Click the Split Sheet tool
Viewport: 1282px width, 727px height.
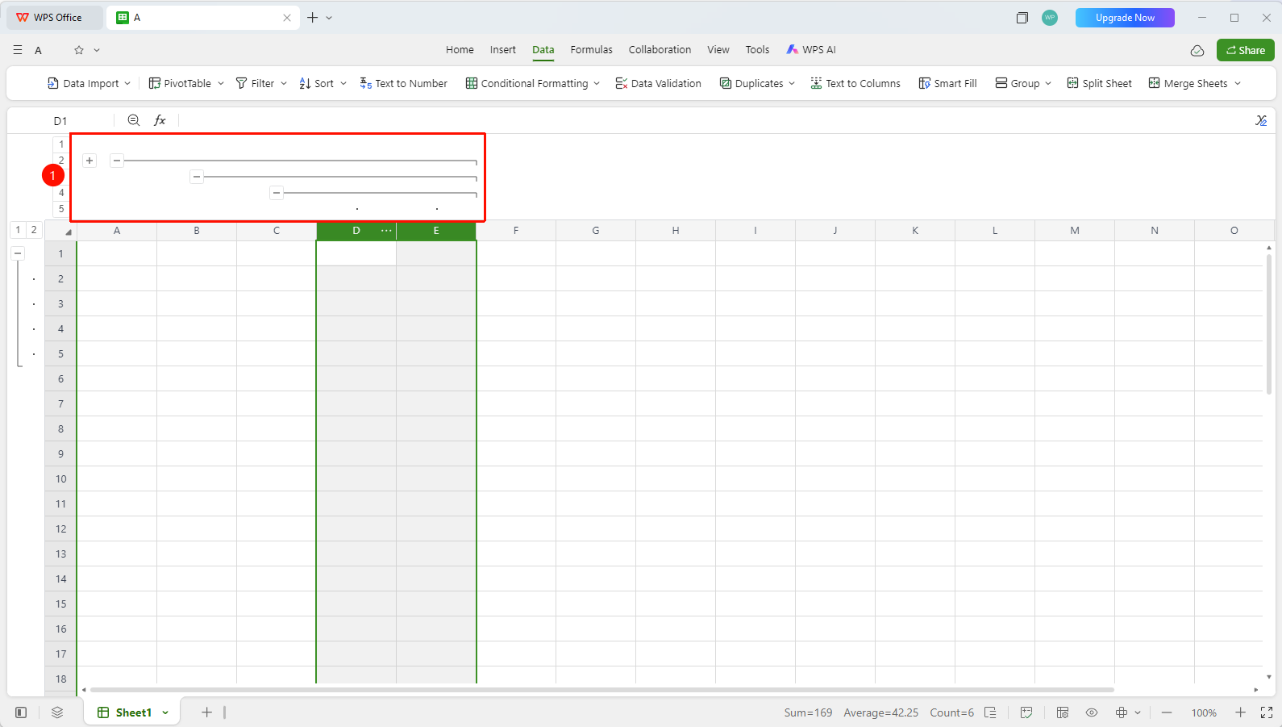tap(1099, 83)
